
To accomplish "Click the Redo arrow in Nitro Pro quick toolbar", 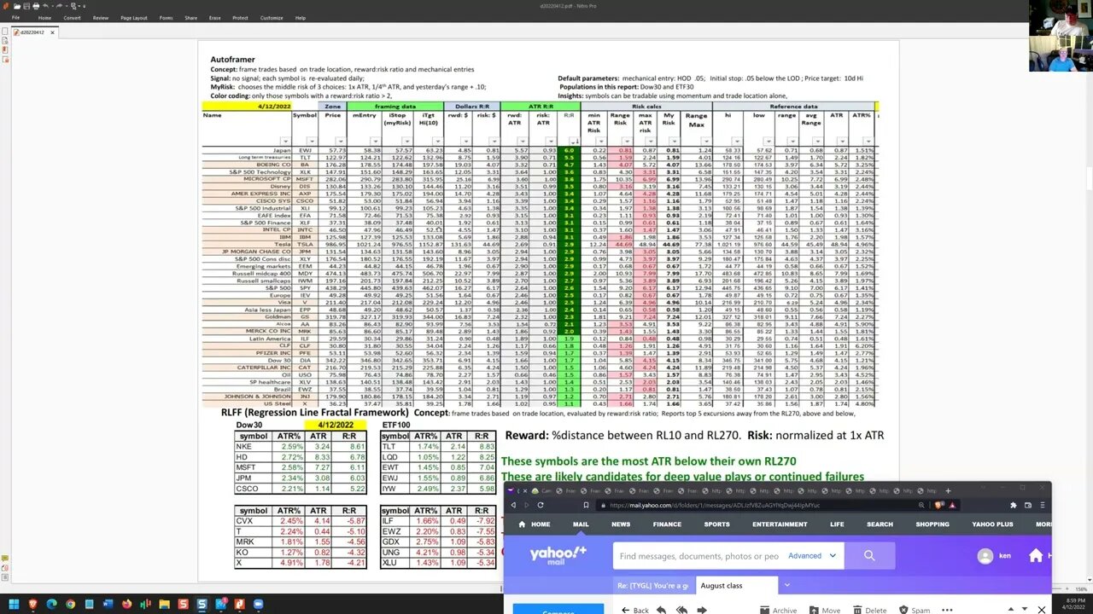I will [59, 6].
